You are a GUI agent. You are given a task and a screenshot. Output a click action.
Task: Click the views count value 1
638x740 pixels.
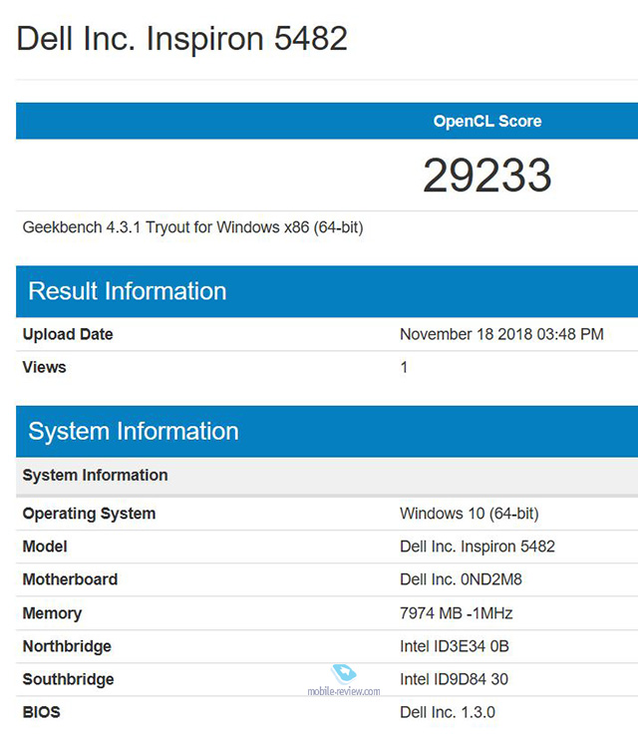pos(404,367)
